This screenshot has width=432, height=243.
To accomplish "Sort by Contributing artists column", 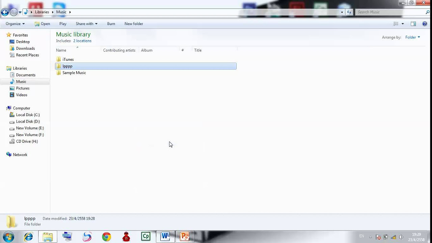I will click(x=119, y=50).
